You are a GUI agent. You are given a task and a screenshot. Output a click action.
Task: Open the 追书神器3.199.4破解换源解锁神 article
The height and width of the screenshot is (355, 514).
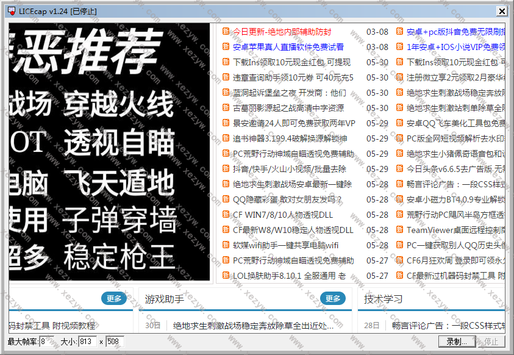[290, 138]
